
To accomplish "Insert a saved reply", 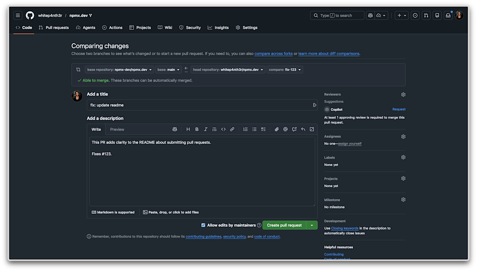I will 303,129.
